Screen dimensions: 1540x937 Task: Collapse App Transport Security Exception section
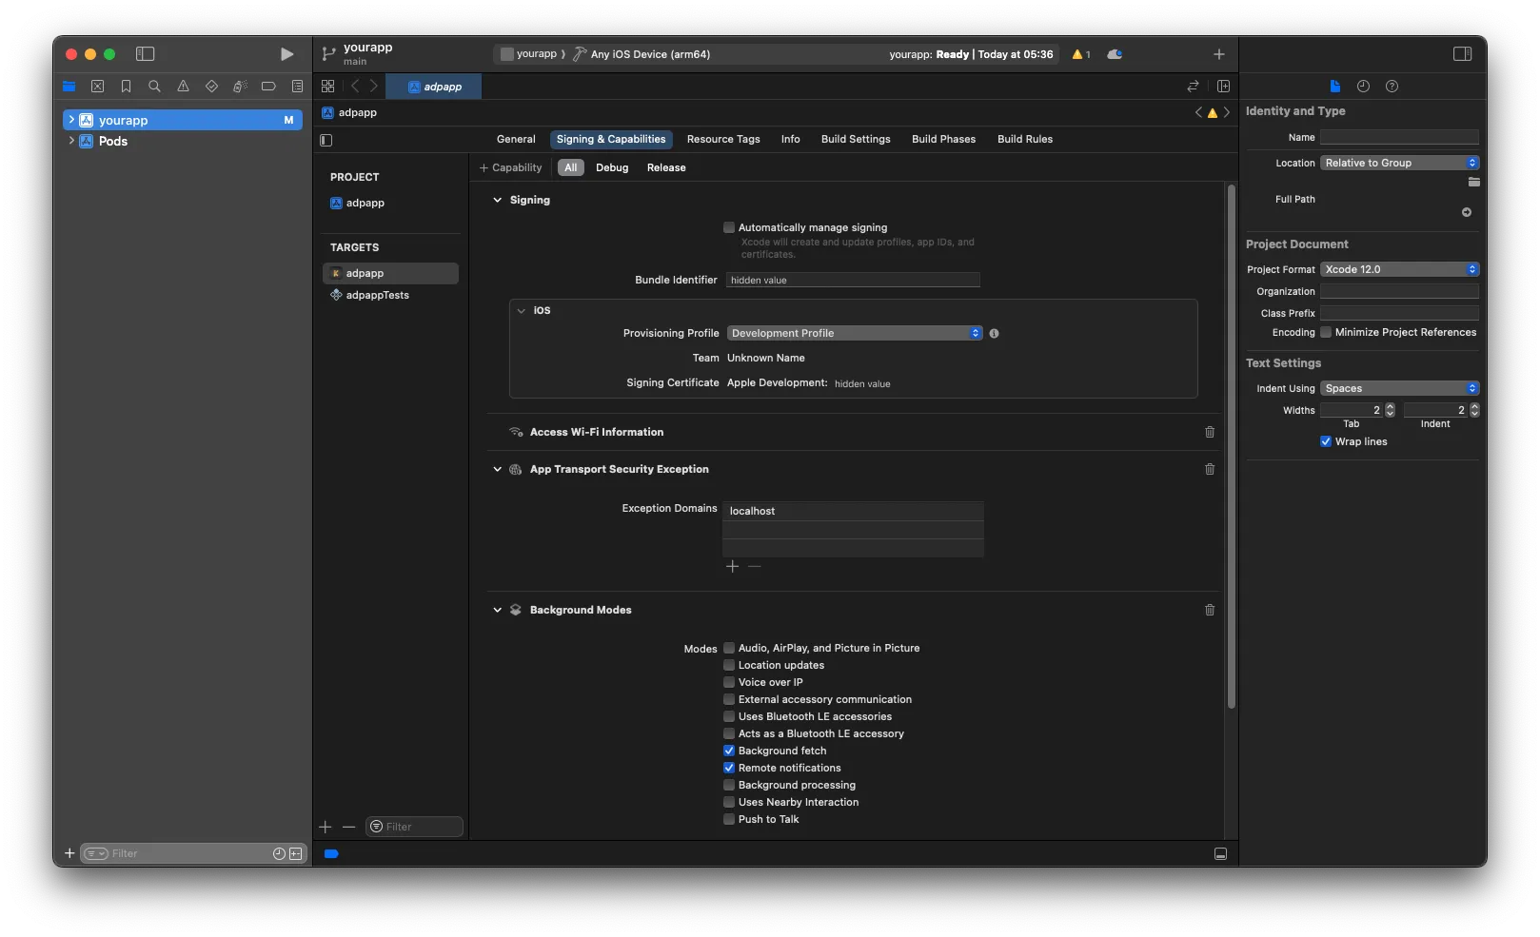coord(497,469)
